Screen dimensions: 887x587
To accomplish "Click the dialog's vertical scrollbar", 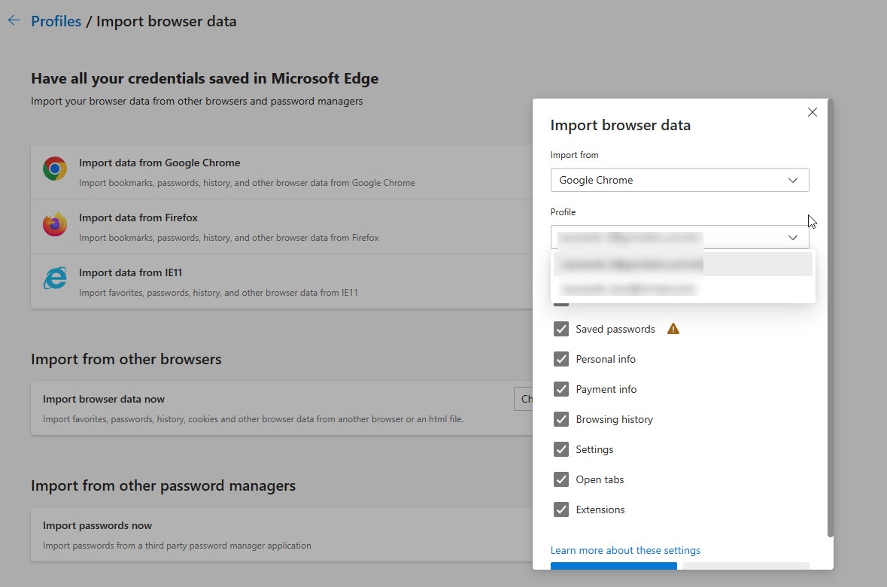I will [830, 316].
